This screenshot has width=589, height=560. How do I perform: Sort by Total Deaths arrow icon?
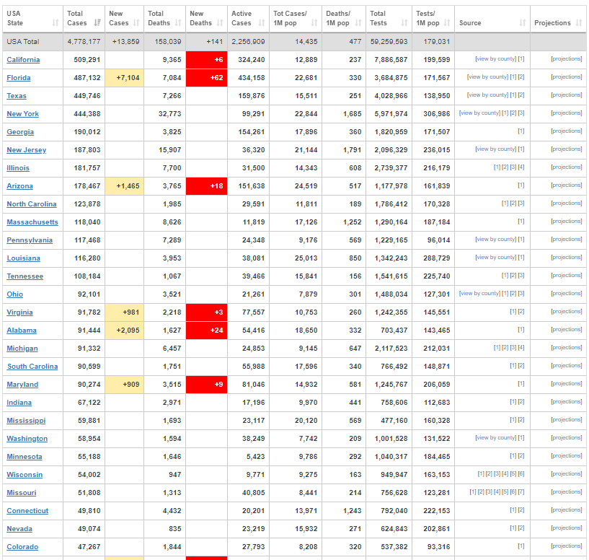177,23
